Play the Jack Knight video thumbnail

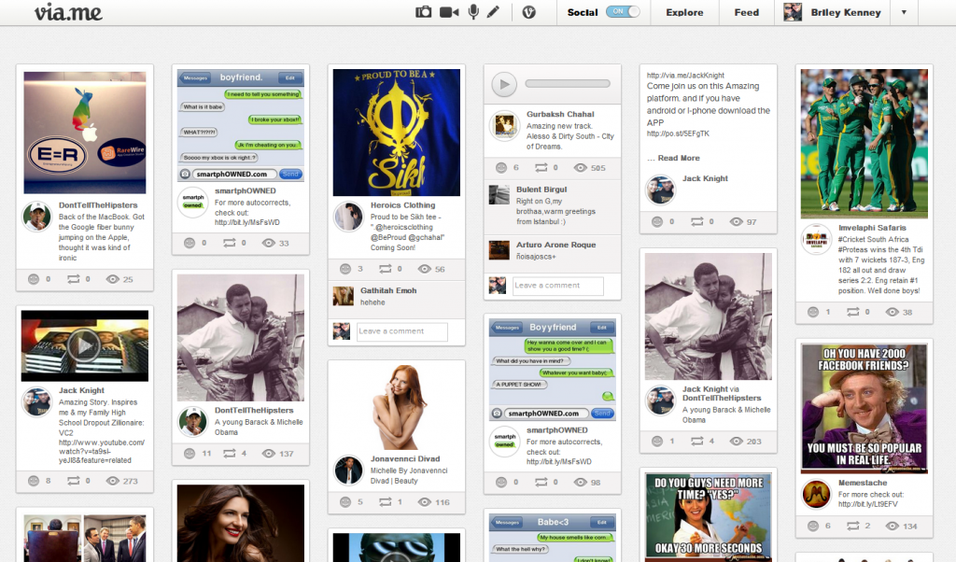(85, 345)
